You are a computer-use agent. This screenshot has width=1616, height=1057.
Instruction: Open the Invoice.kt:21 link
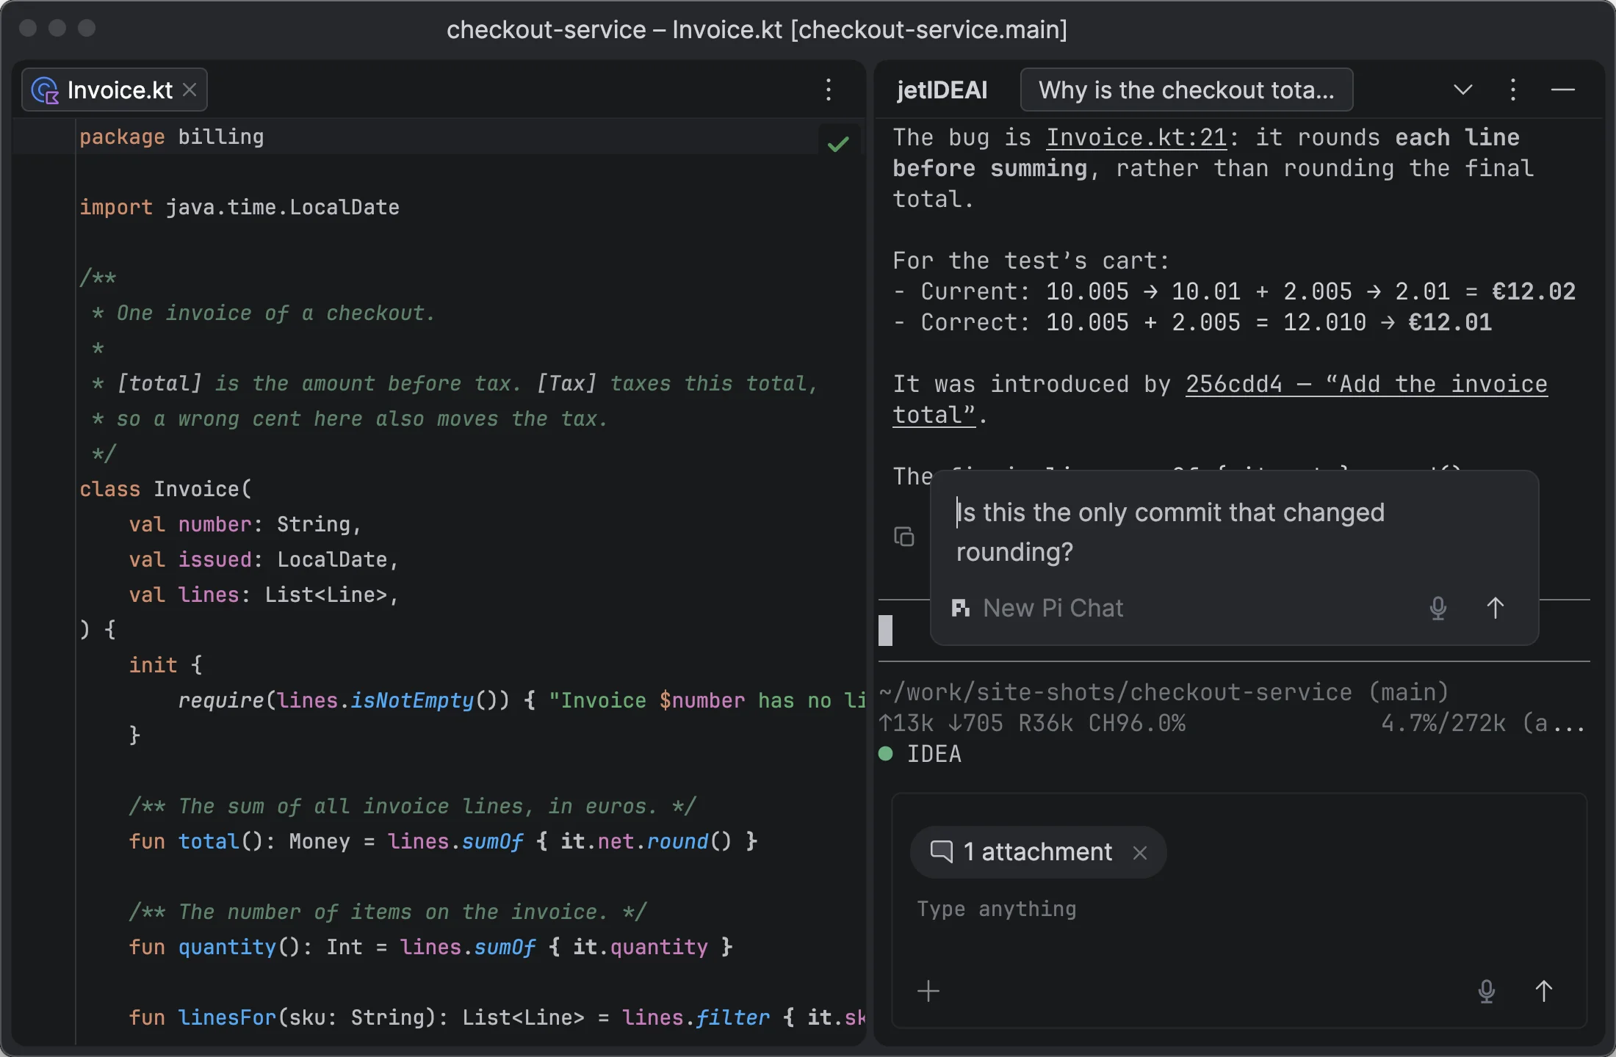(x=1136, y=137)
